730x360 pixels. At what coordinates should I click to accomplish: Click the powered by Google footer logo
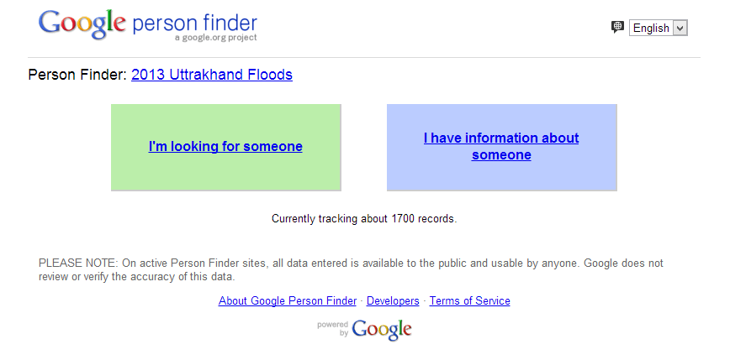point(381,329)
